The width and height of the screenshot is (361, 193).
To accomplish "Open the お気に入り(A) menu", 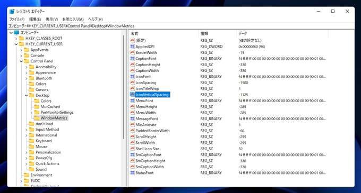I will click(x=73, y=19).
